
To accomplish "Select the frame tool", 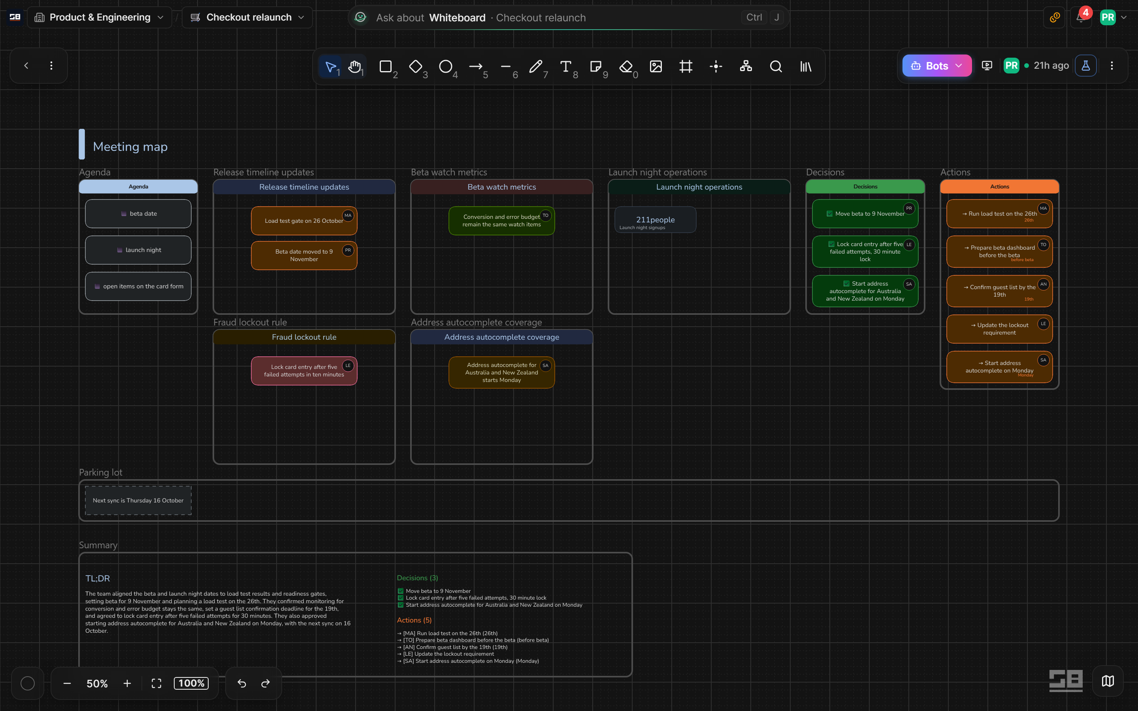I will pos(686,66).
